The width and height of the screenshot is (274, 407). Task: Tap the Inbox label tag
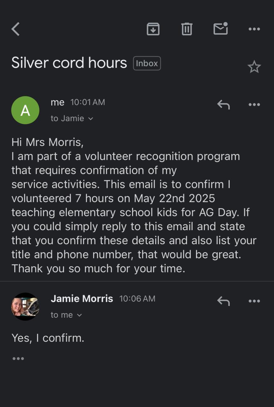click(x=147, y=63)
